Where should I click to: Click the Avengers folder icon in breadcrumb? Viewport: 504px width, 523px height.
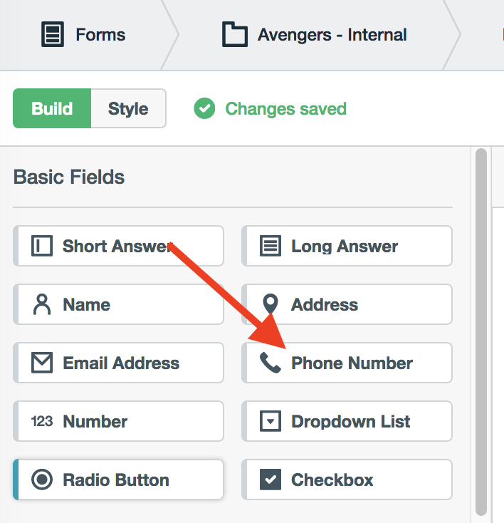coord(234,34)
